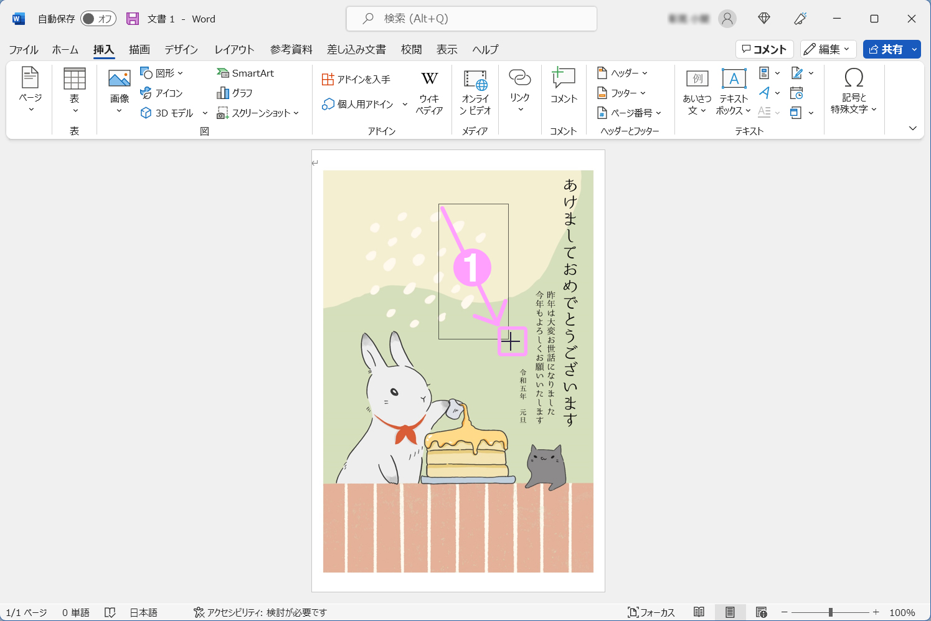This screenshot has width=931, height=621.
Task: Switch to the Web layout view
Action: click(x=761, y=612)
